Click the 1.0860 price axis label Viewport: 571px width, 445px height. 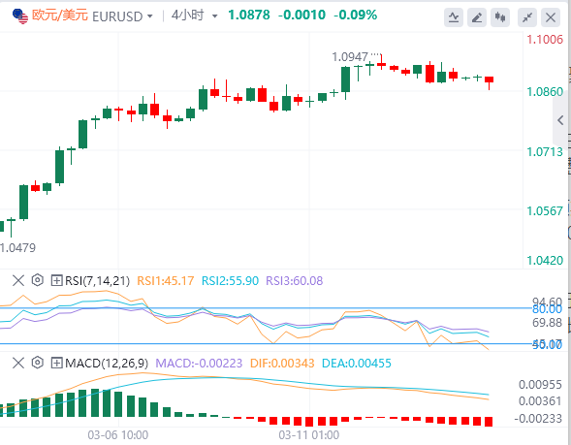pyautogui.click(x=545, y=92)
